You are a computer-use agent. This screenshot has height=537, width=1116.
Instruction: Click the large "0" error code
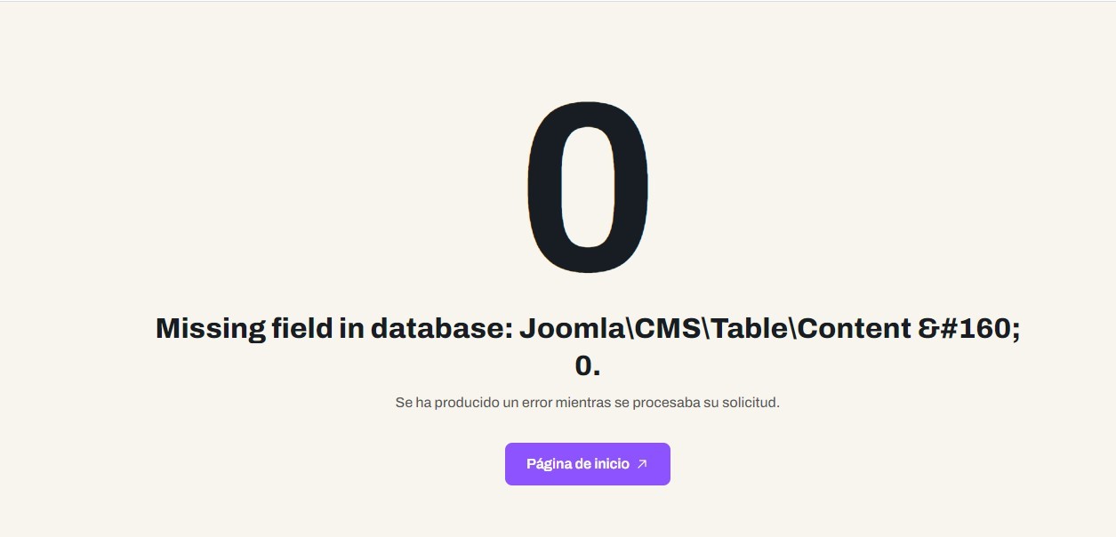point(587,187)
